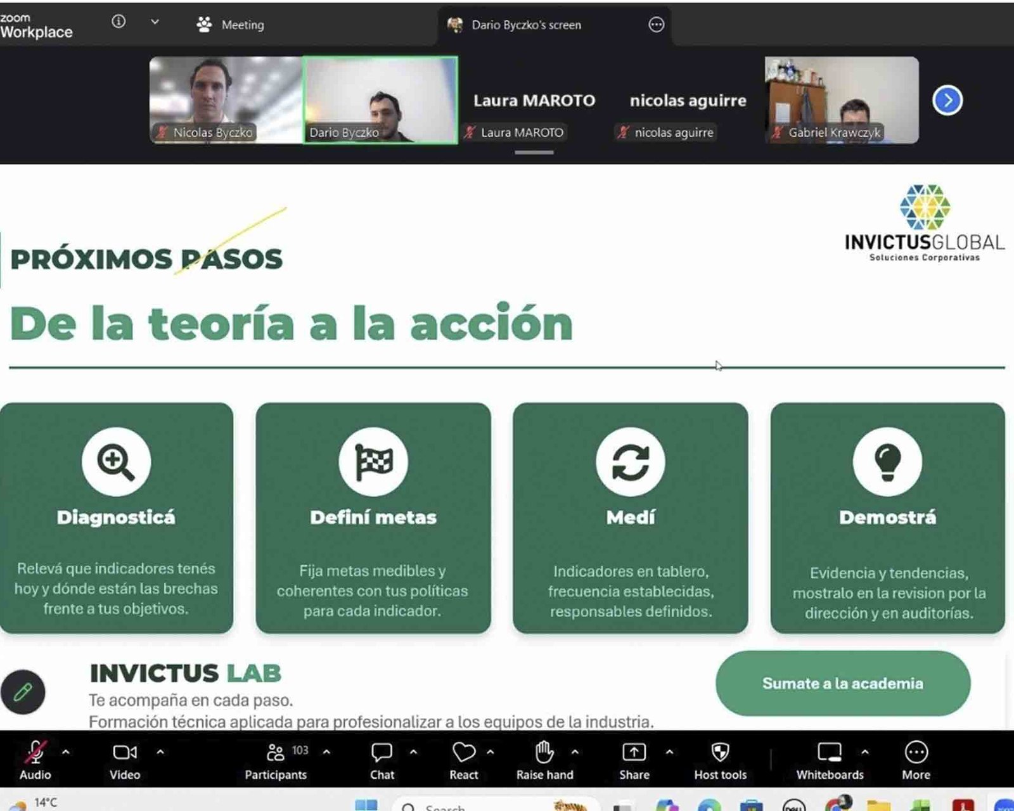This screenshot has height=811, width=1014.
Task: Click the Medí card heading
Action: click(x=631, y=518)
